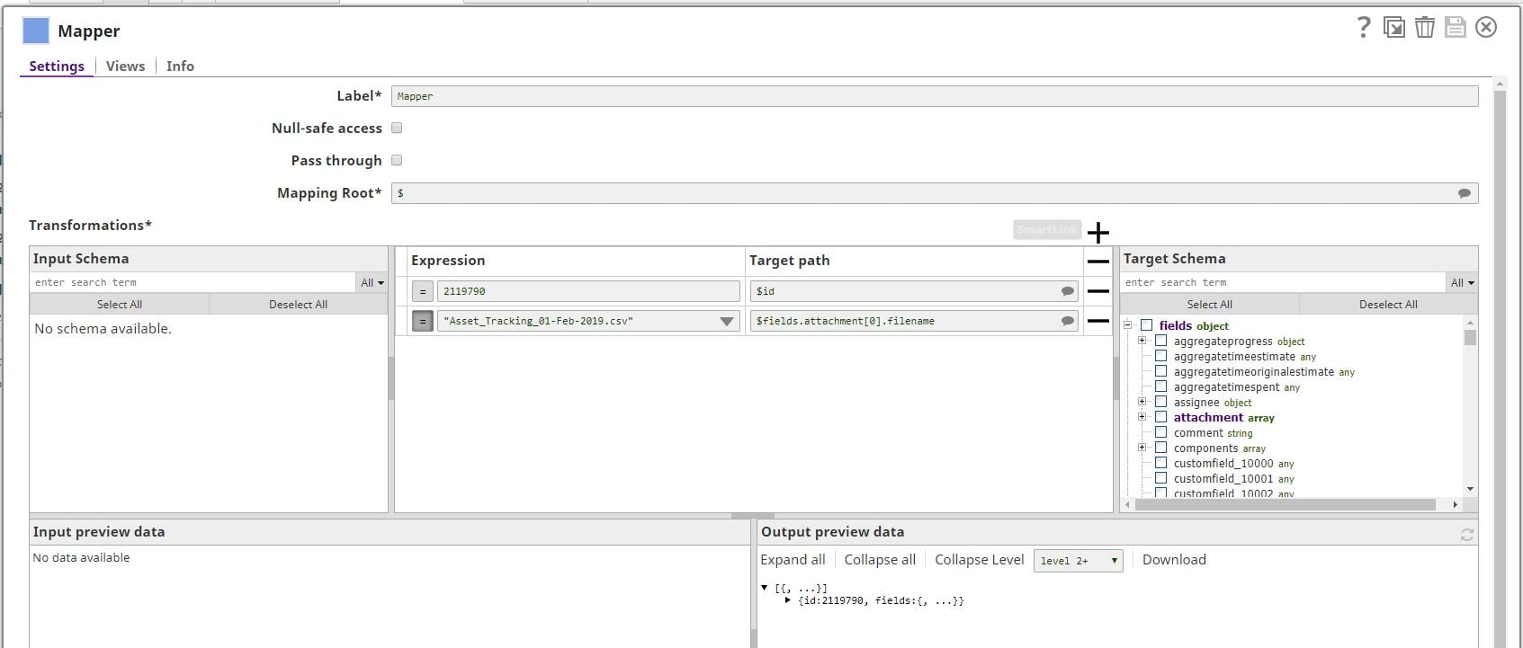Remove the $id mapping row
The height and width of the screenshot is (648, 1523).
point(1098,291)
